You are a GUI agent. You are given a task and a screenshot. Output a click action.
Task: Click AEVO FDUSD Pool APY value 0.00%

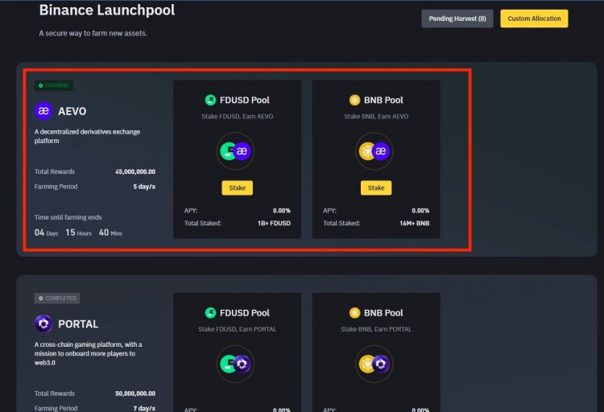(282, 211)
